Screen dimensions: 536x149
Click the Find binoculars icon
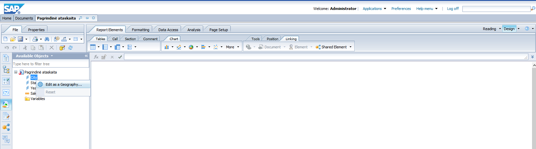tap(47, 39)
